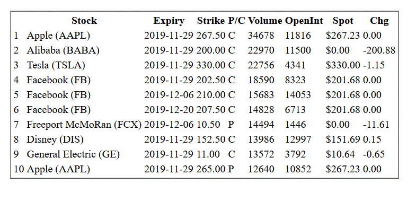
Task: Select the General Electric (GE) cell
Action: 73,154
